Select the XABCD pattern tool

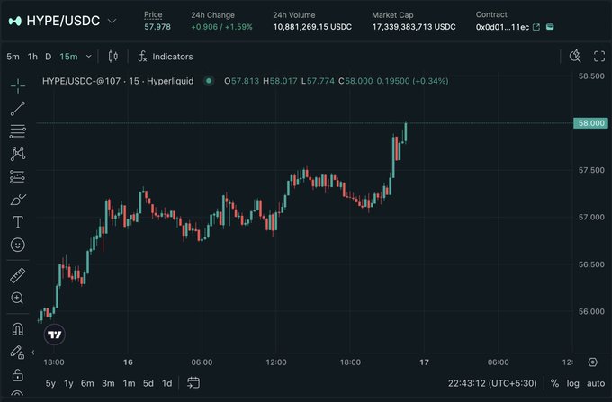tap(18, 154)
